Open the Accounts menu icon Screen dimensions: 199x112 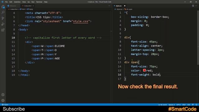(x=3, y=95)
